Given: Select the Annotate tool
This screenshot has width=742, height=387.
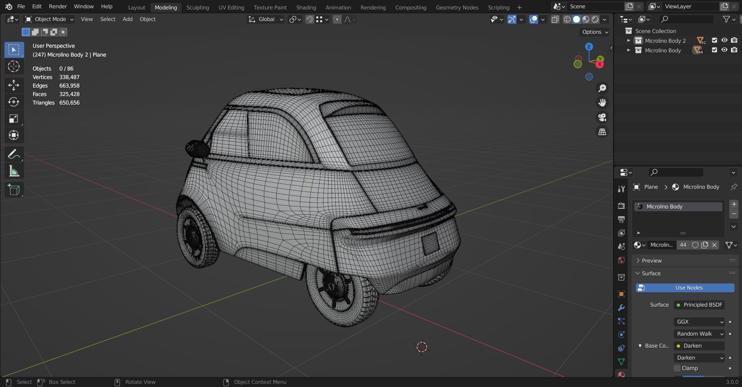Looking at the screenshot, I should [14, 154].
